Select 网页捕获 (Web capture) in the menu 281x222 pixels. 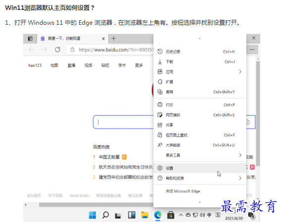click(x=200, y=115)
